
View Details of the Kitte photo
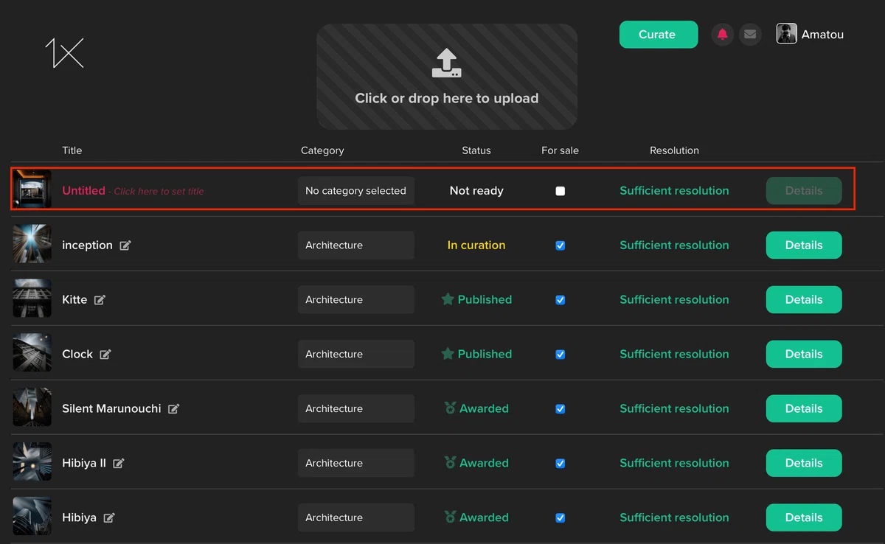point(804,300)
